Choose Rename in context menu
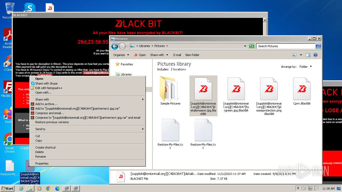Image resolution: width=342 pixels, height=192 pixels. click(x=41, y=157)
